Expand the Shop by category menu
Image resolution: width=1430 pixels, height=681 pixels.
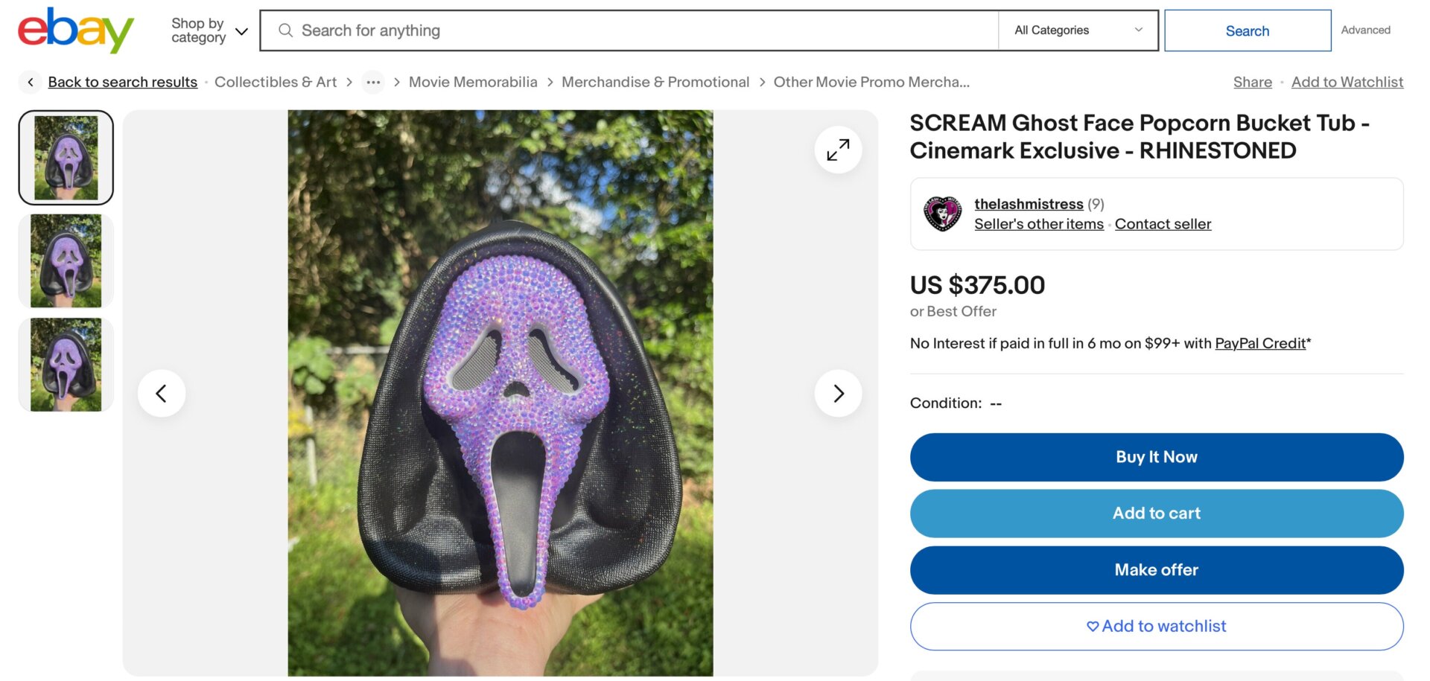[208, 31]
